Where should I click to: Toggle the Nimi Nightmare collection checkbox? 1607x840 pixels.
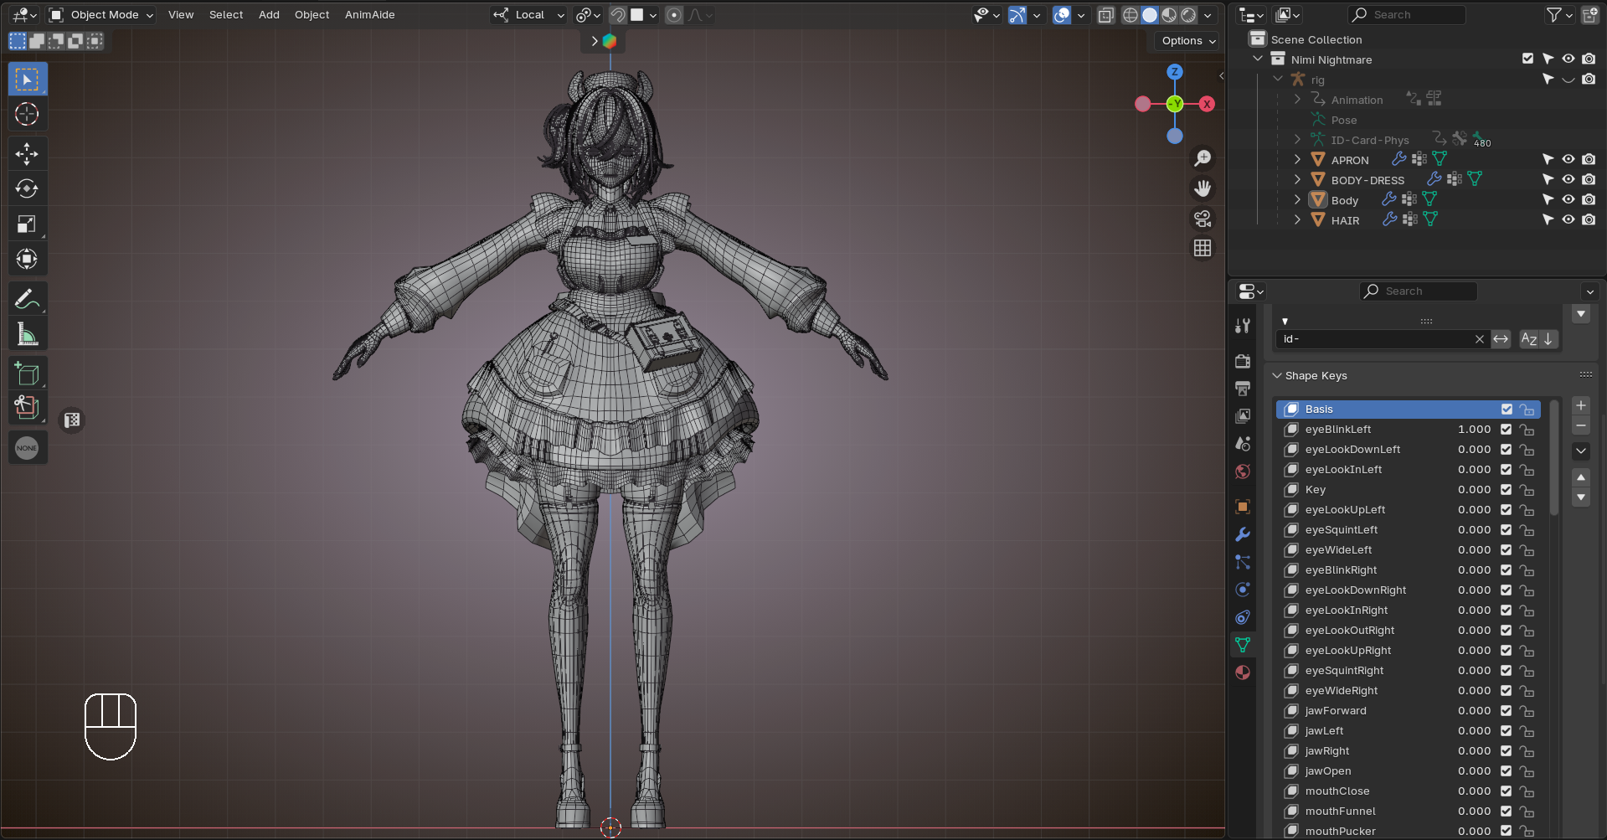(x=1526, y=59)
